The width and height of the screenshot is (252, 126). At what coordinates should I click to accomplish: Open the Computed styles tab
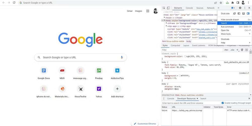click(175, 45)
